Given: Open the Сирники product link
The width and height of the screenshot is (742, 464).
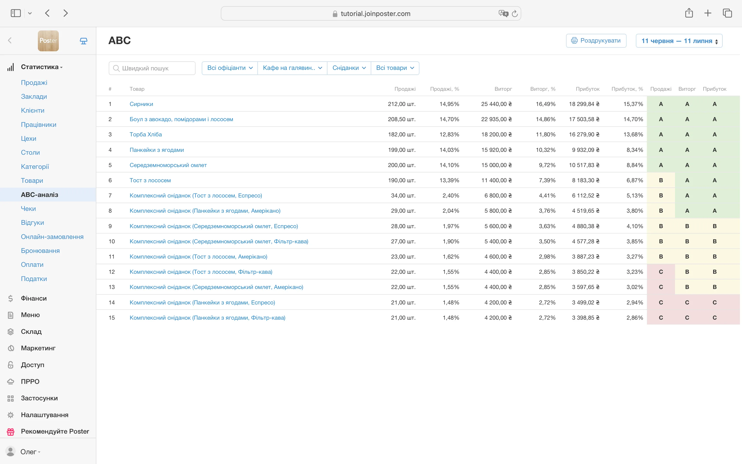Looking at the screenshot, I should pos(141,104).
